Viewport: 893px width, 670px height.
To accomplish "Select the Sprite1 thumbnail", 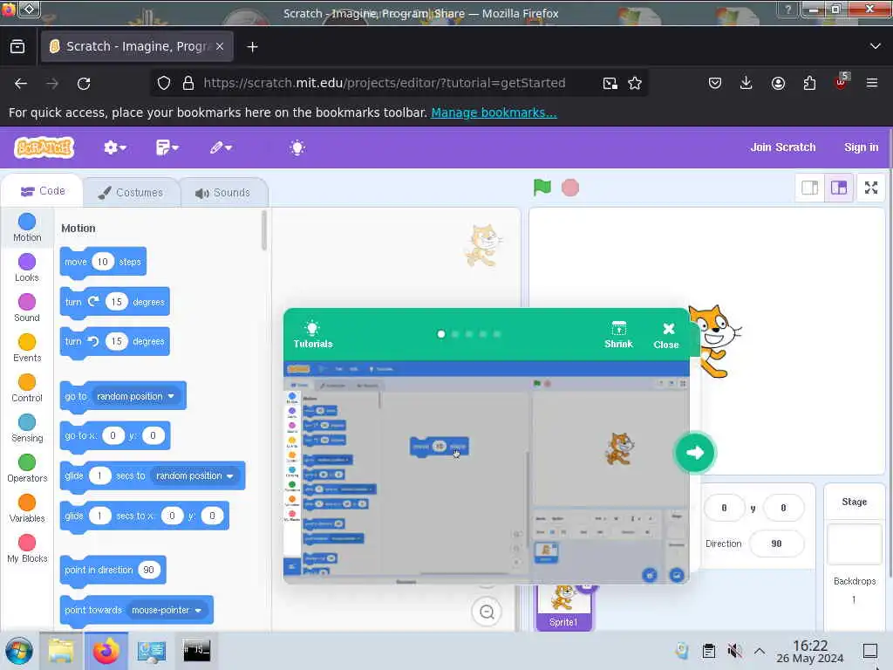I will click(x=564, y=607).
